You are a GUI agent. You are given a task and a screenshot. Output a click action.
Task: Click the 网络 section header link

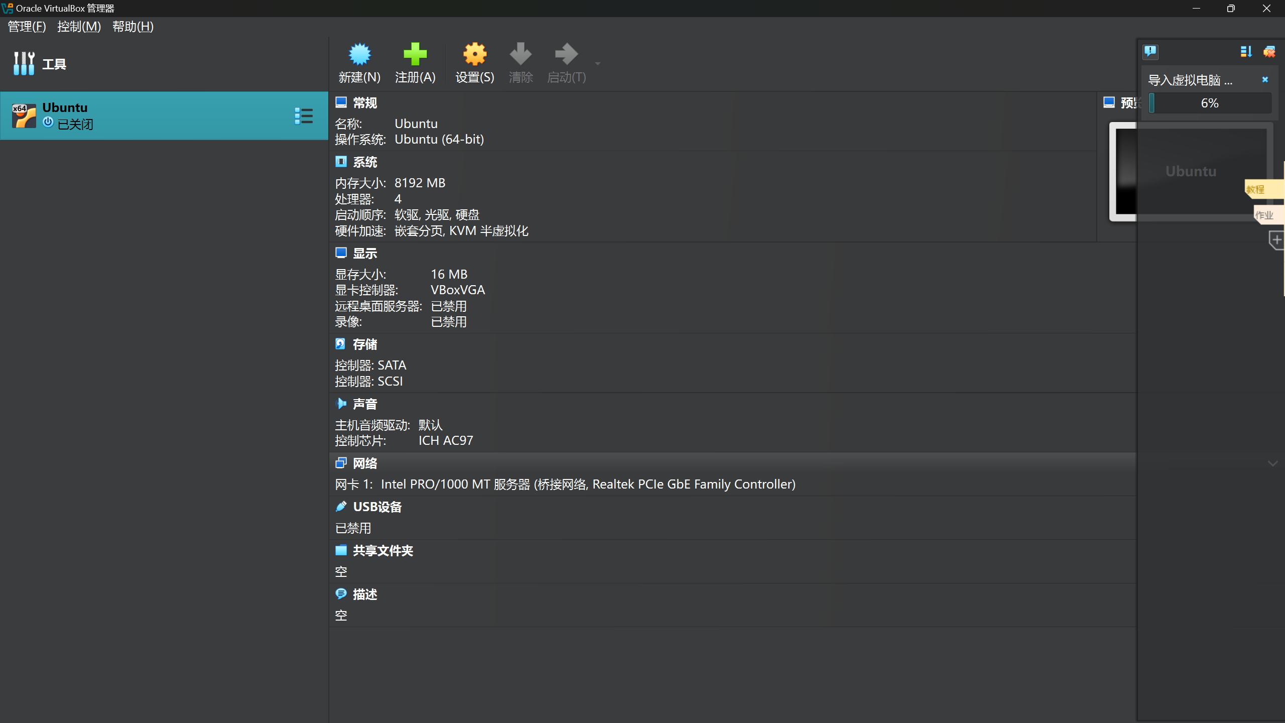click(365, 463)
